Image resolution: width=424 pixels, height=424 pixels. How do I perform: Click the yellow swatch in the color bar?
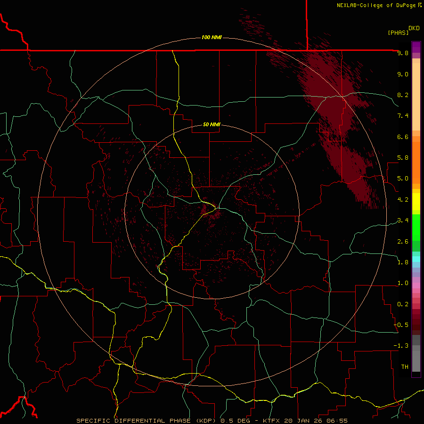(416, 202)
